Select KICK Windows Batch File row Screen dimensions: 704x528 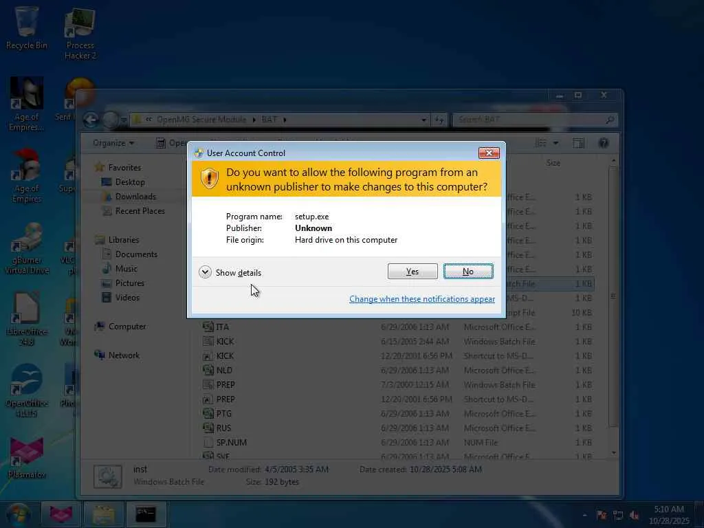(x=398, y=341)
